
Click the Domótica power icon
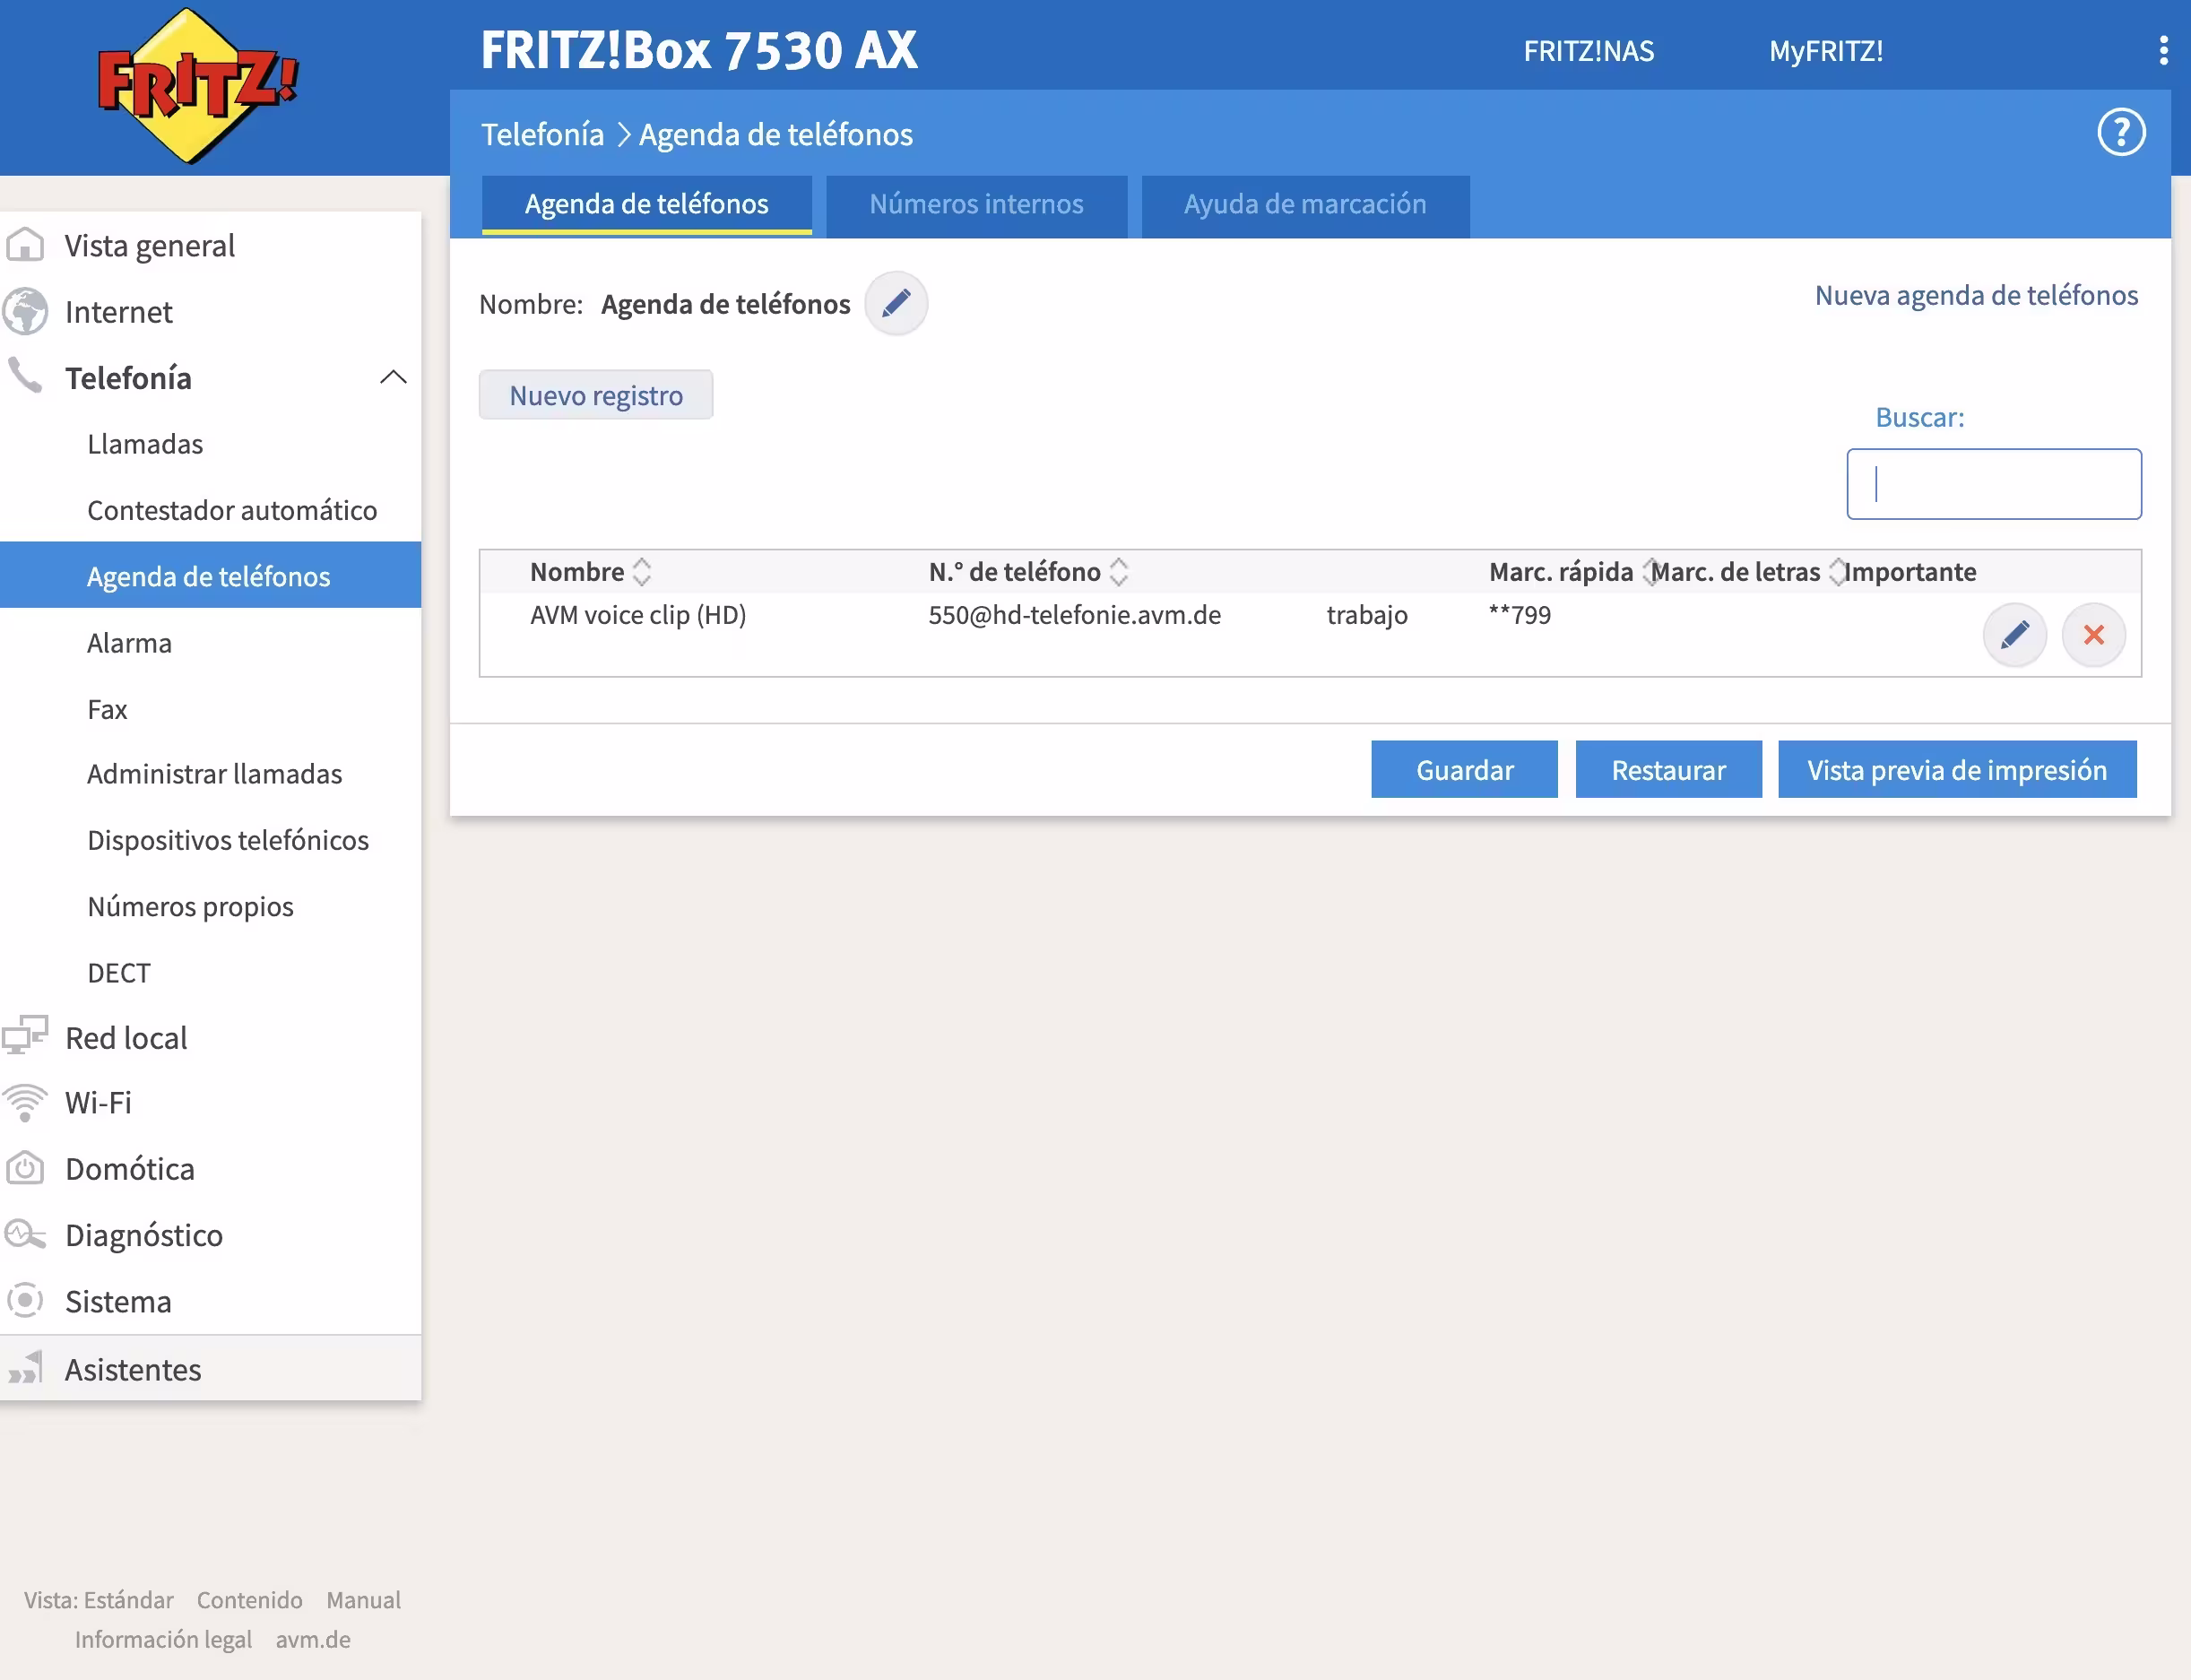coord(25,1168)
